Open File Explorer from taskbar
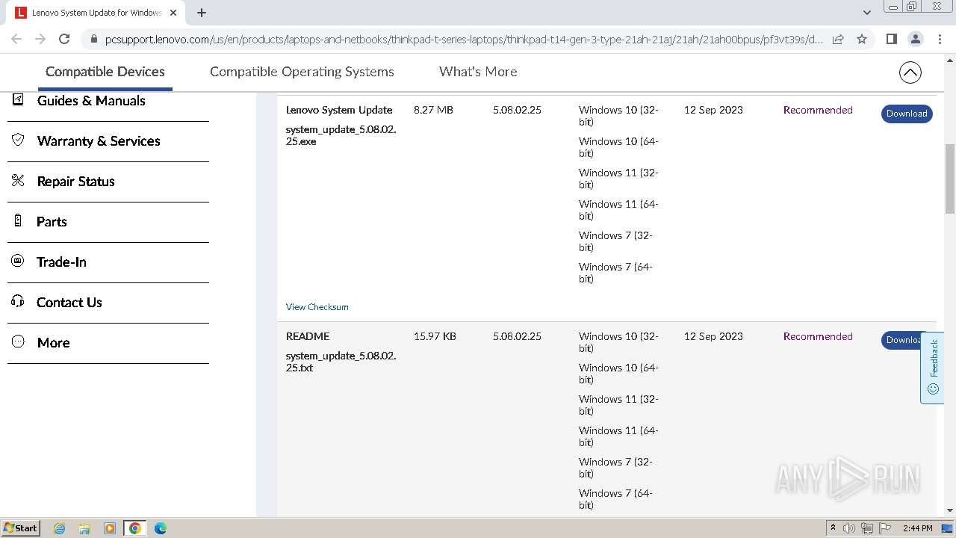Image resolution: width=956 pixels, height=538 pixels. (x=84, y=528)
